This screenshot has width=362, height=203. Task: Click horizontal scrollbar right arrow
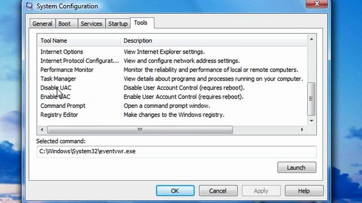pyautogui.click(x=302, y=130)
